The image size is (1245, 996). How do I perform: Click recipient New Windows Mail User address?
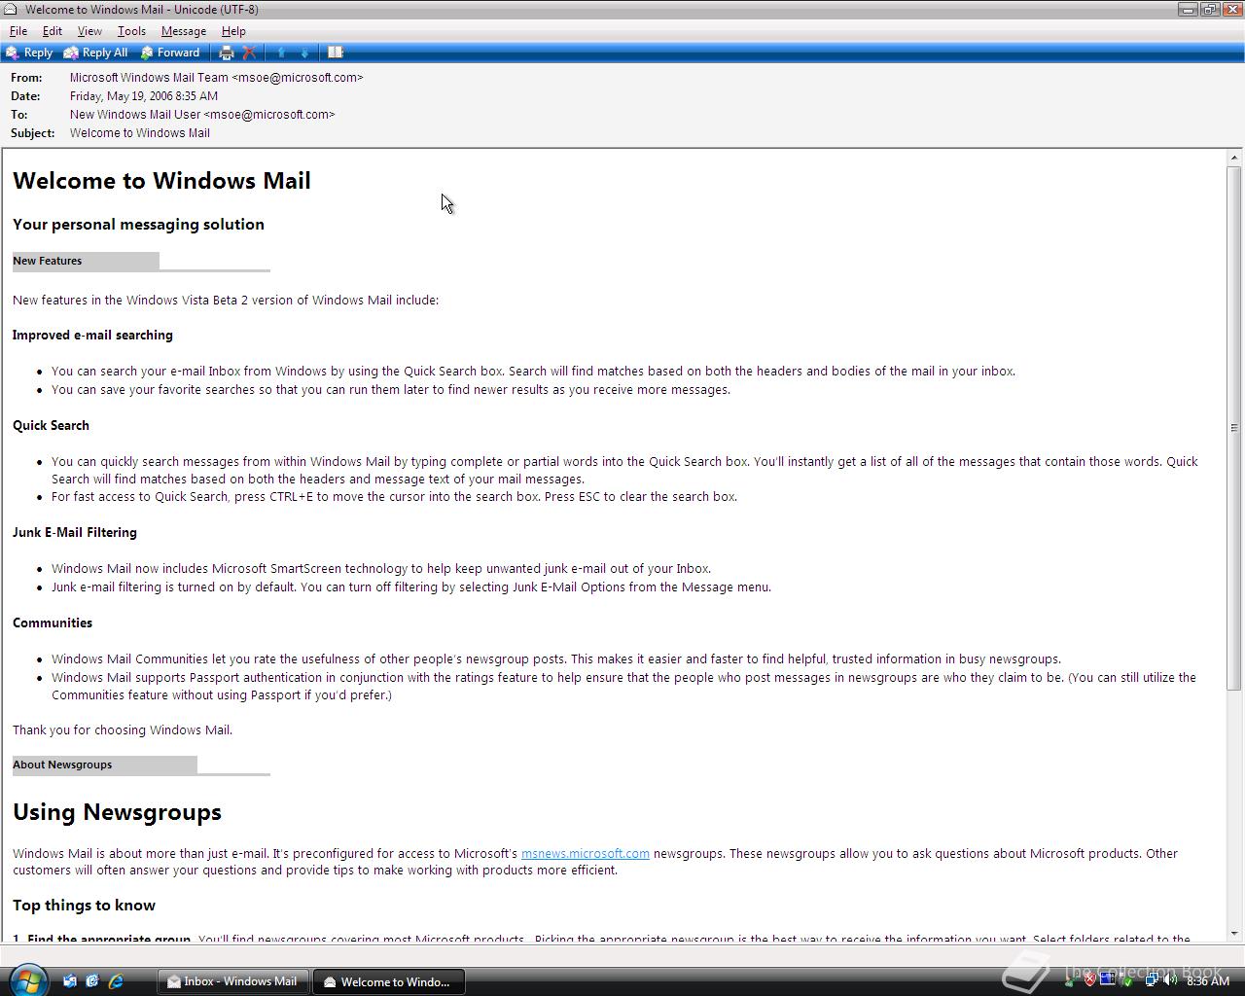(x=202, y=115)
